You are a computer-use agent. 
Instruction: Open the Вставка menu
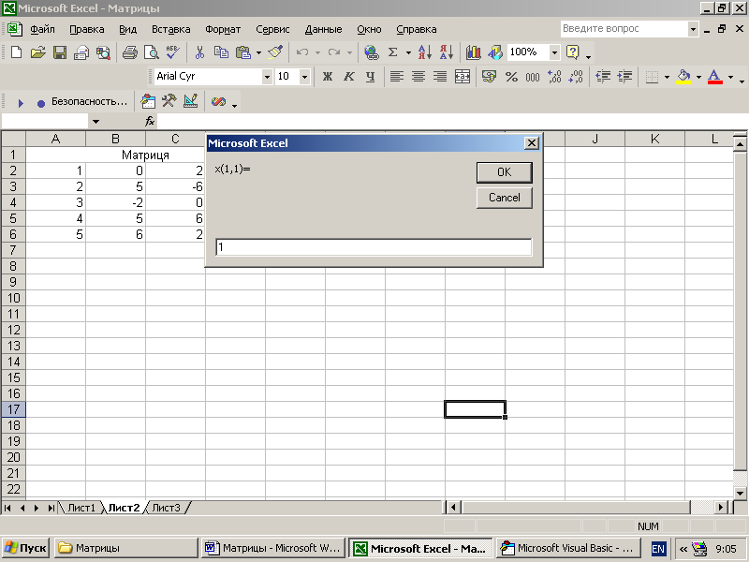(171, 29)
